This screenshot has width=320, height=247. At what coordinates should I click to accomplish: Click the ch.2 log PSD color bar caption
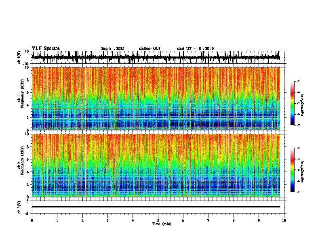[302, 172]
